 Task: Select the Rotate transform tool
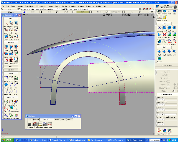point(11,47)
